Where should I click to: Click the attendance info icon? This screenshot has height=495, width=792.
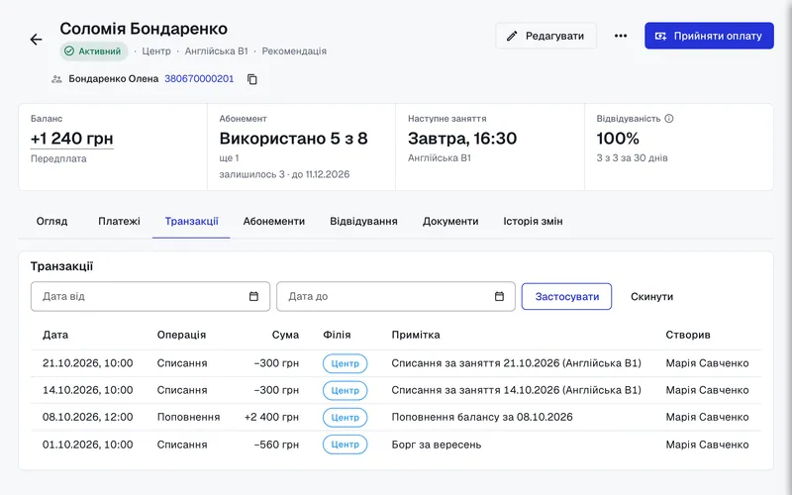(669, 119)
